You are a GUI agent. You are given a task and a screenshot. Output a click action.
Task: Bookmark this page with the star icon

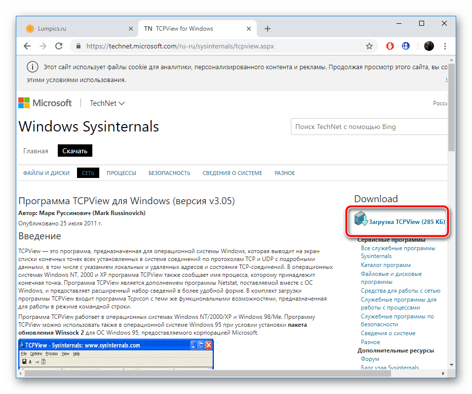369,46
